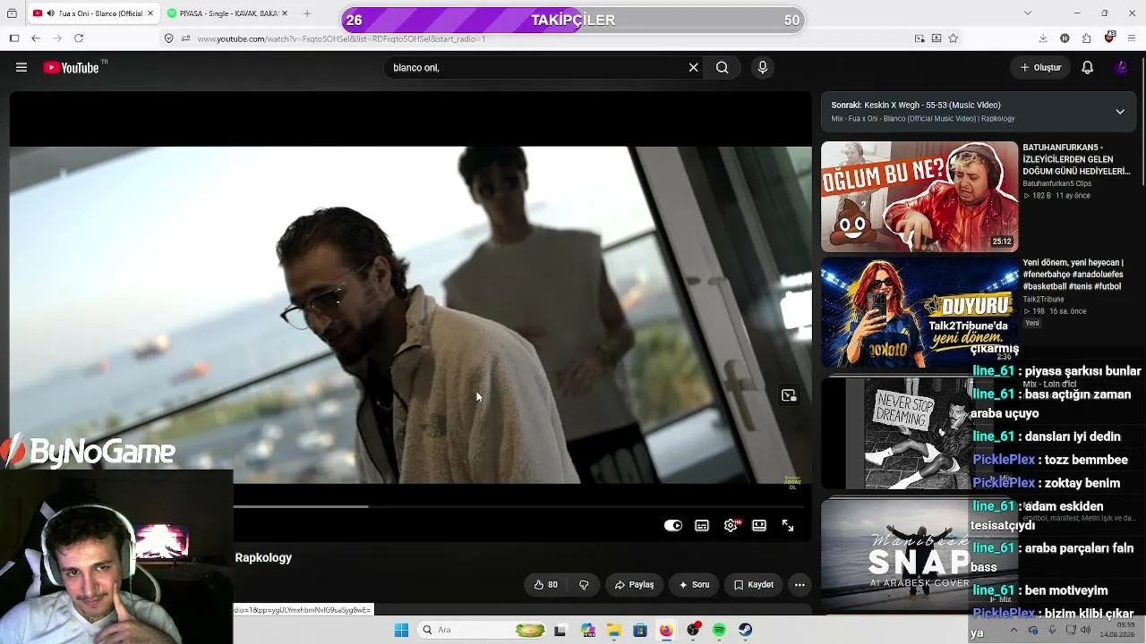
Task: Open Task View from the taskbar
Action: pyautogui.click(x=560, y=631)
